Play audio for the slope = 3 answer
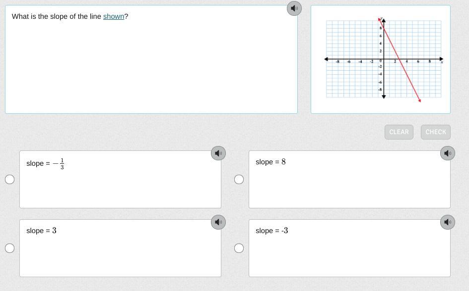This screenshot has width=469, height=291. [218, 222]
